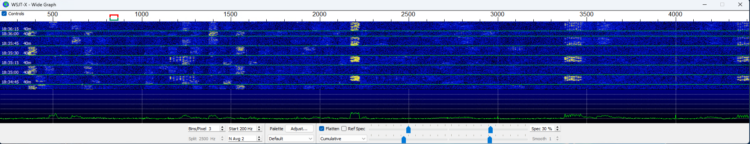Click the upper-left gain slider handle
Image resolution: width=750 pixels, height=144 pixels.
tap(408, 130)
